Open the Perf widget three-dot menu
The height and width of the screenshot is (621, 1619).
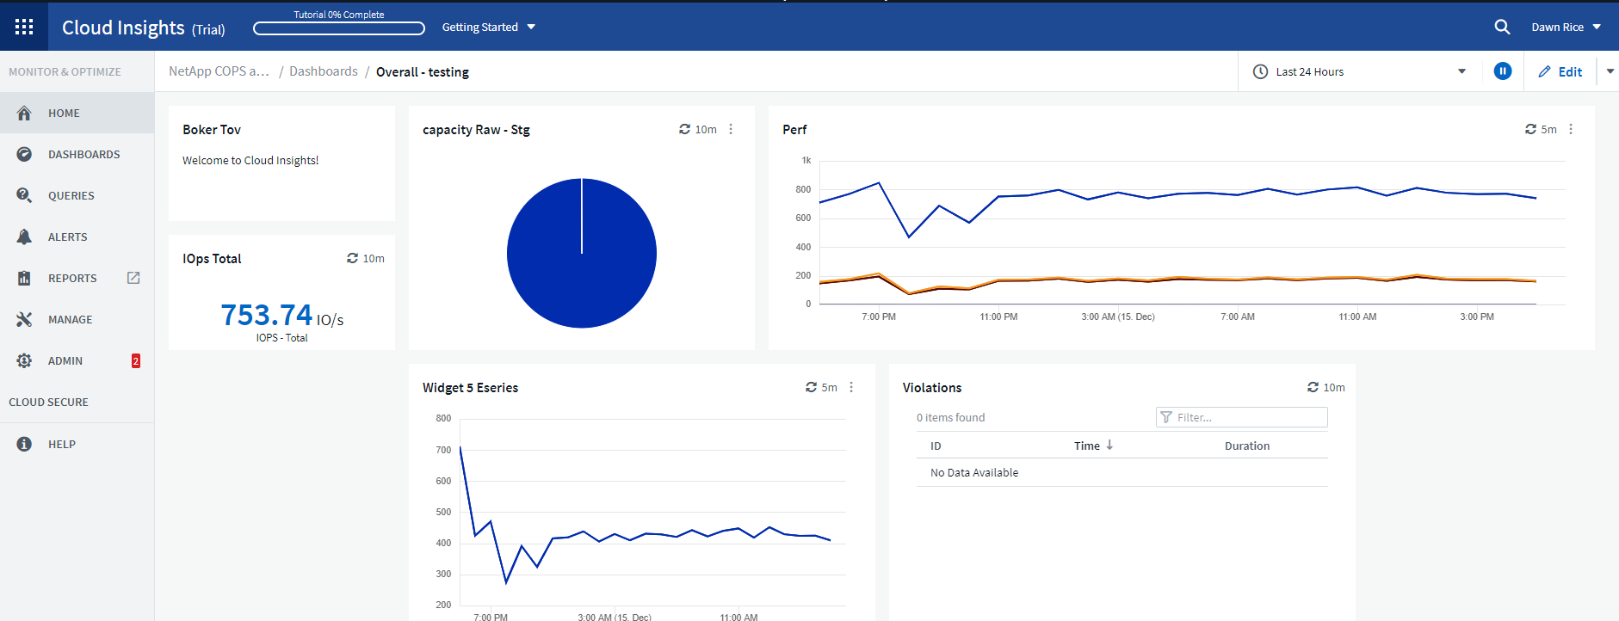[1571, 129]
